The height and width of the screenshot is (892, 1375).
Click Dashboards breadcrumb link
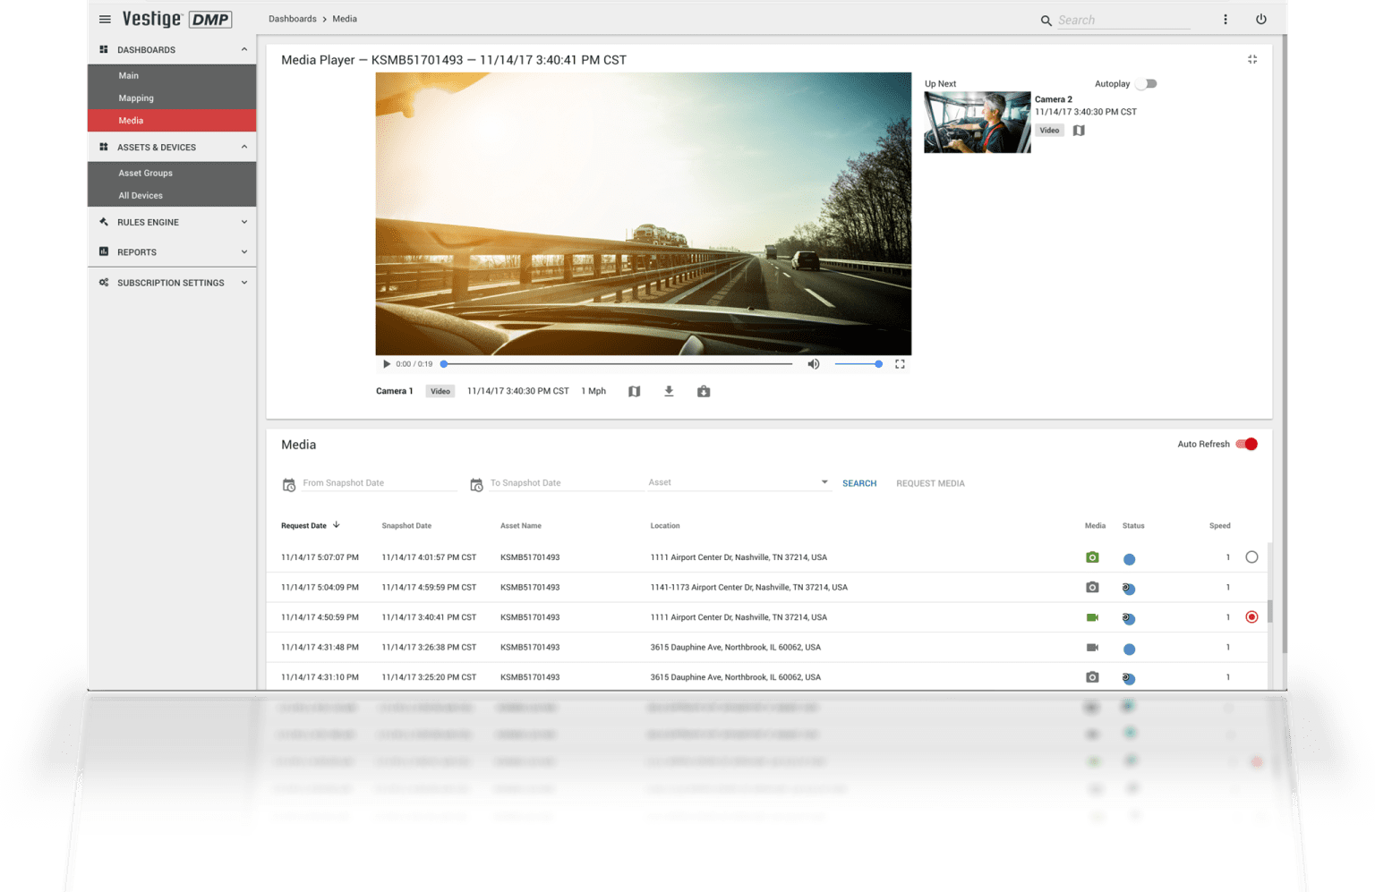click(293, 19)
